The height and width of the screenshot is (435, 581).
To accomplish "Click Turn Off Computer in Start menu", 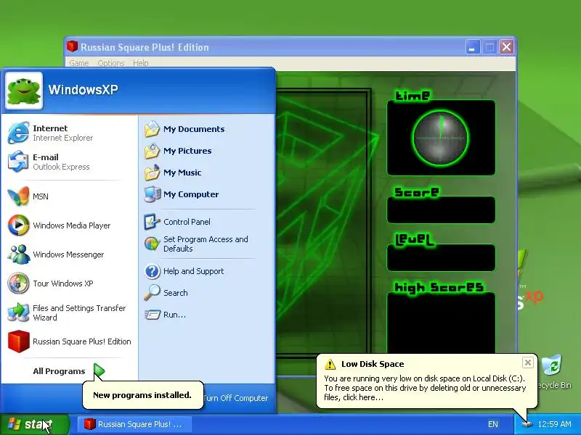I will coord(235,398).
